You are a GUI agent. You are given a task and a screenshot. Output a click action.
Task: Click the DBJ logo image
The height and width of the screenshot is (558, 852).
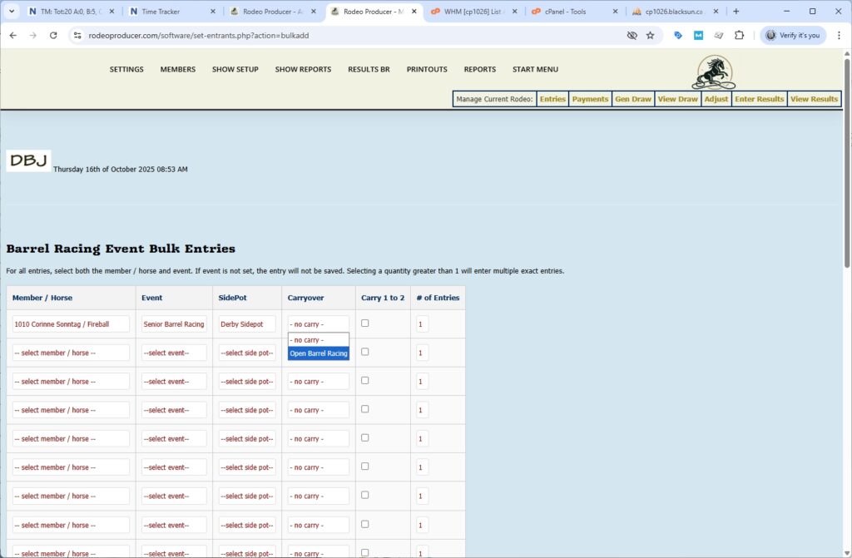click(27, 160)
